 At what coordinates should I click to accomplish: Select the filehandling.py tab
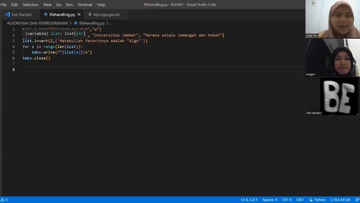tap(62, 15)
